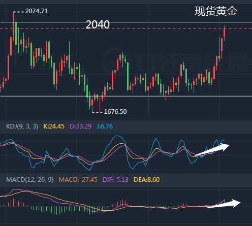Select the J:6.76 value

(x=105, y=126)
